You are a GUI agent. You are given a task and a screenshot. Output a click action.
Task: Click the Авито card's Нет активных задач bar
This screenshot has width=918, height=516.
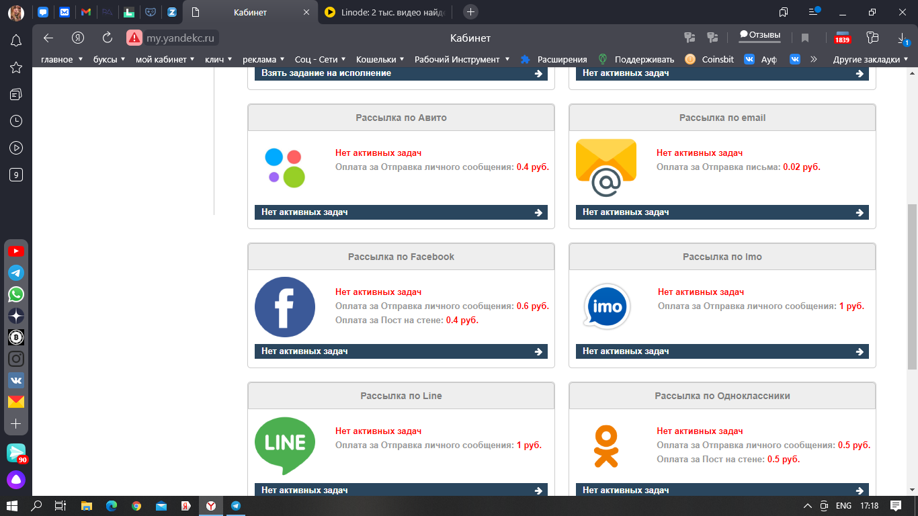click(401, 212)
